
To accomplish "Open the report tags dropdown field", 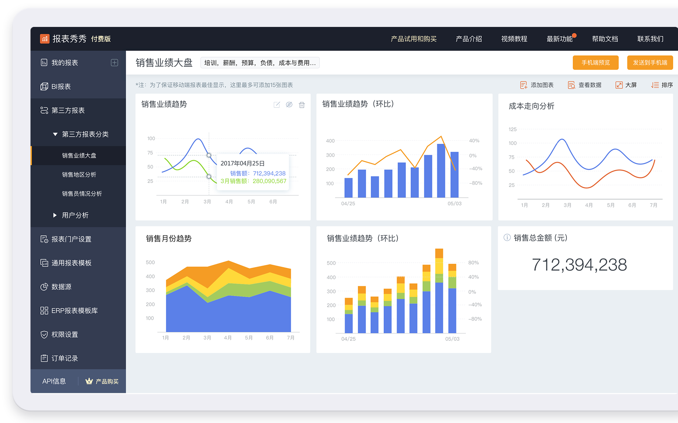I will 260,63.
